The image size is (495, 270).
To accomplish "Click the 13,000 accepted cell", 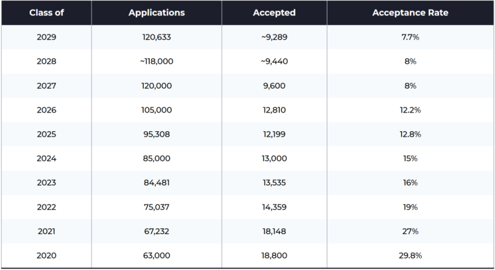I will tap(274, 159).
